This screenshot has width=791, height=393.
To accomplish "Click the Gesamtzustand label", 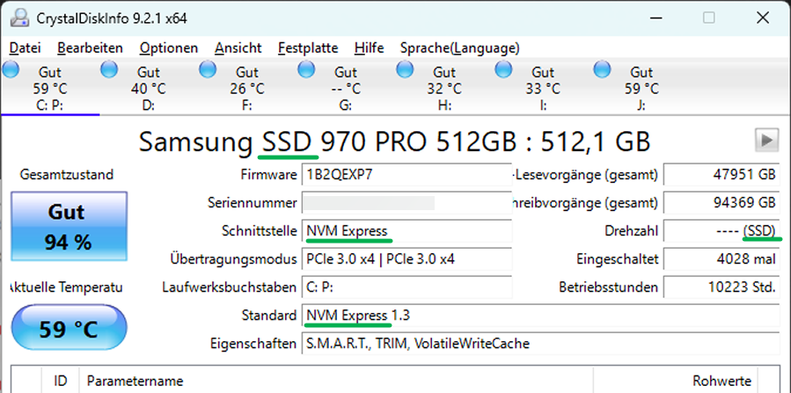I will click(67, 175).
